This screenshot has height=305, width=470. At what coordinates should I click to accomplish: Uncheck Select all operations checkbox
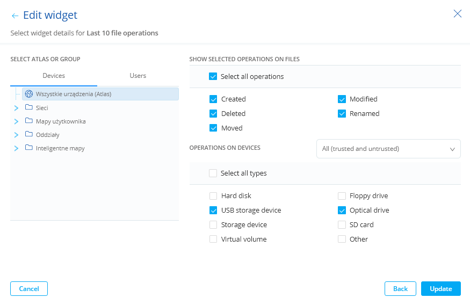tap(213, 76)
